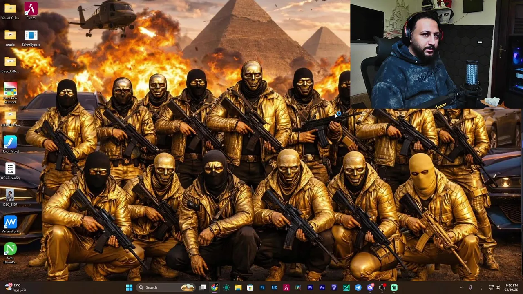
Task: Select the OCCT.config JSON file
Action: pos(10,171)
